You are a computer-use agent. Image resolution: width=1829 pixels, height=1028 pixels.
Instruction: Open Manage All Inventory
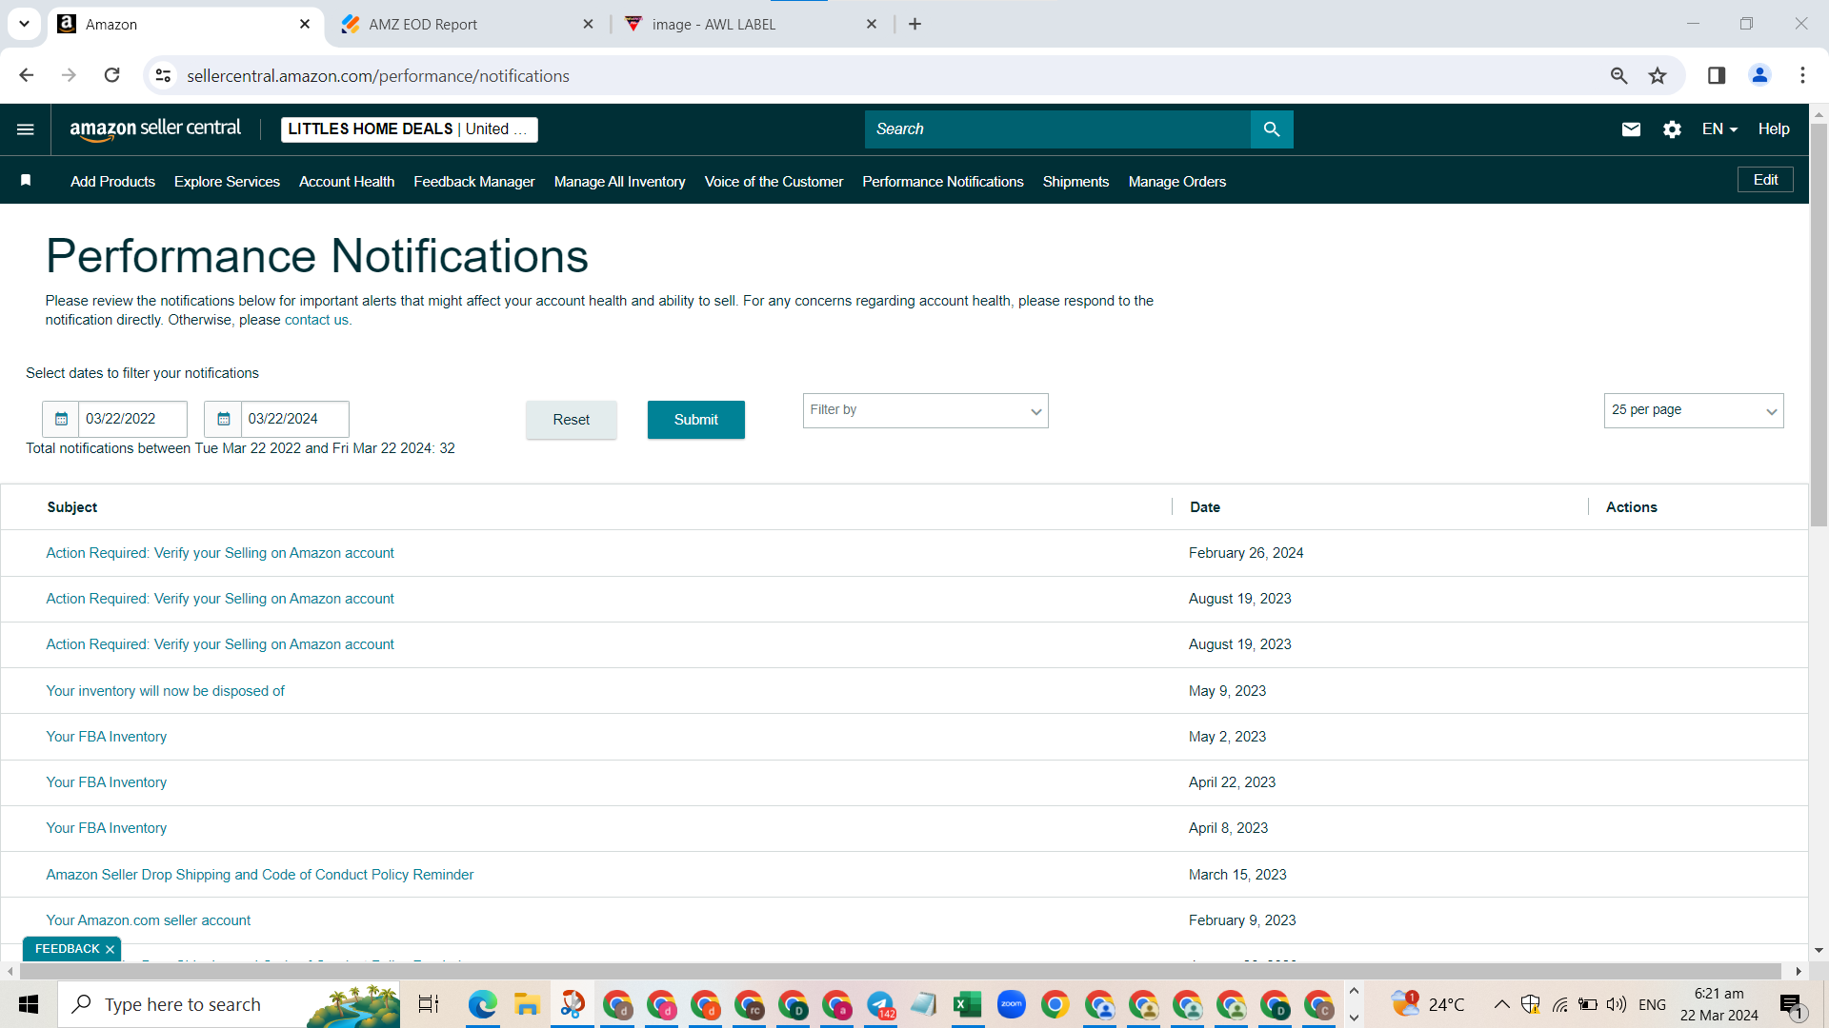pyautogui.click(x=620, y=182)
